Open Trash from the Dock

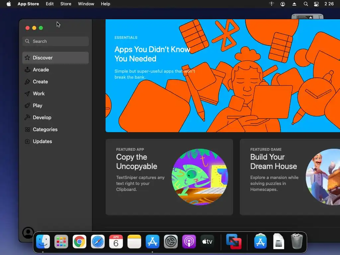(x=297, y=241)
